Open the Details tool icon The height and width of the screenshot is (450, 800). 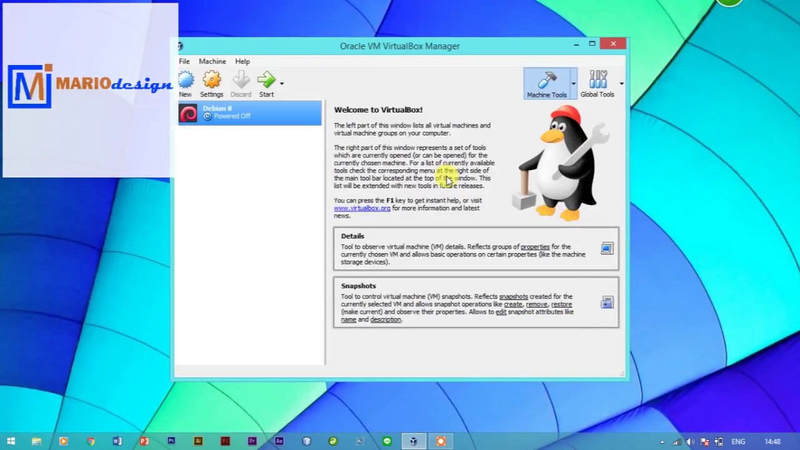(607, 249)
